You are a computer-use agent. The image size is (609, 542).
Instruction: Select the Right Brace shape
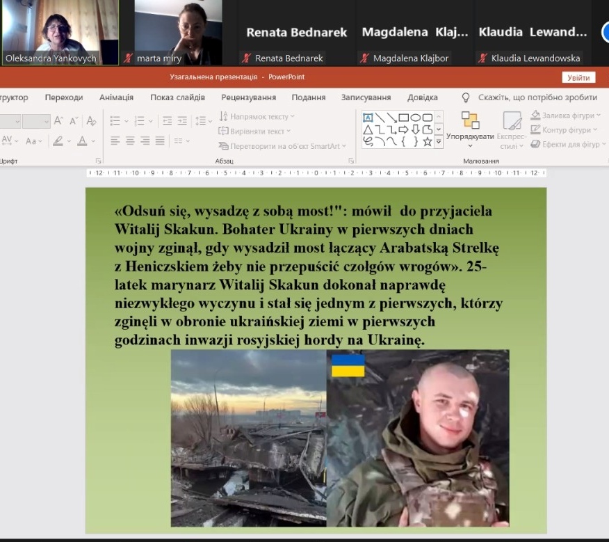[x=416, y=141]
